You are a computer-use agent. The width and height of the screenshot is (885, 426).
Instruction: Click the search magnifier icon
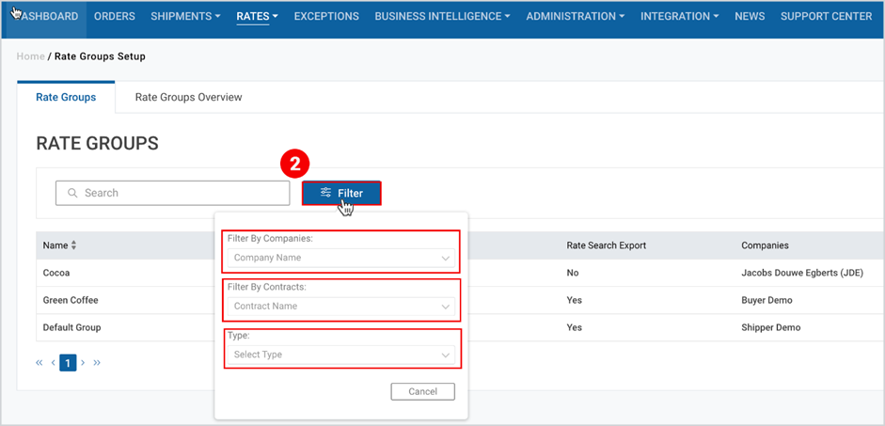(72, 193)
